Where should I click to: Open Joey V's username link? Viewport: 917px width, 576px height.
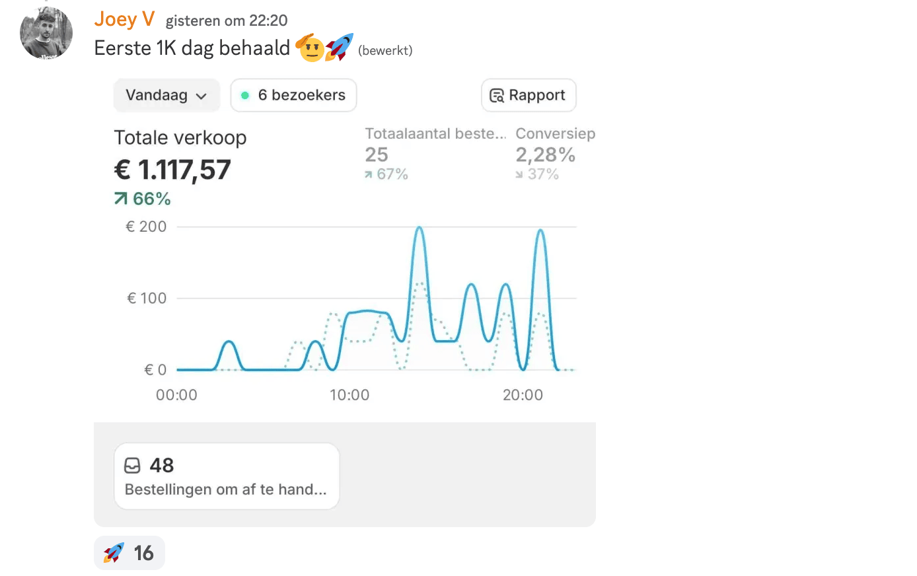click(x=124, y=19)
